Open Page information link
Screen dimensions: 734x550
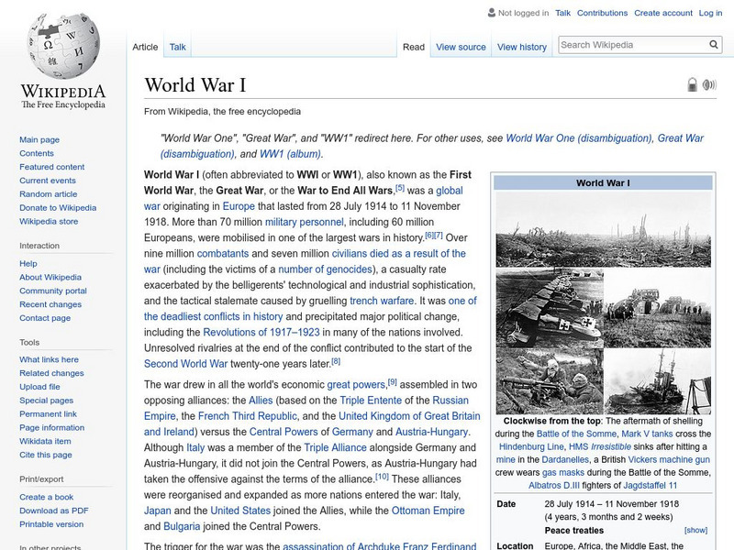tap(52, 427)
